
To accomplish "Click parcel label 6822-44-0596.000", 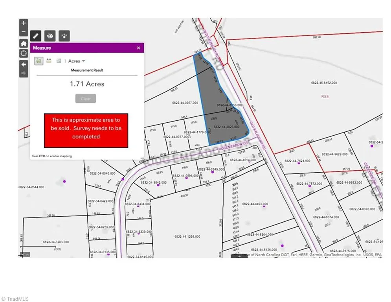I will (x=185, y=176).
